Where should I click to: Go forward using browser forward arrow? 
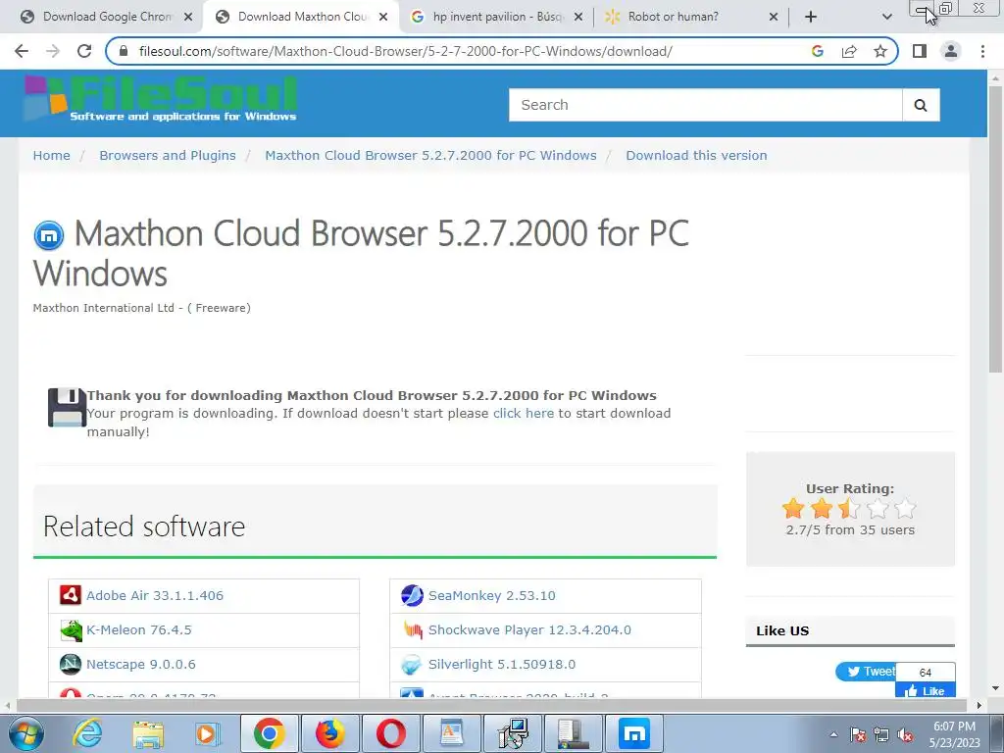(x=53, y=51)
